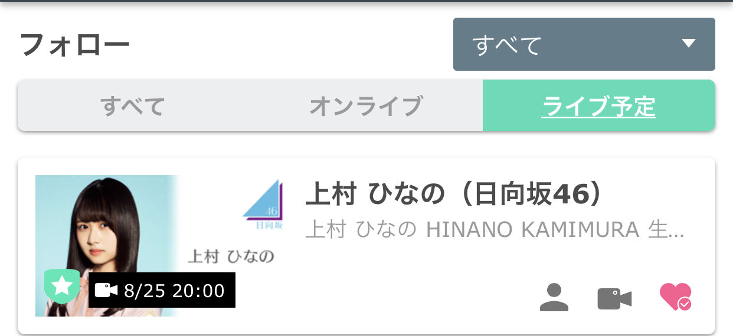
Task: Click the small checkmark badge on the heart
Action: tap(685, 304)
